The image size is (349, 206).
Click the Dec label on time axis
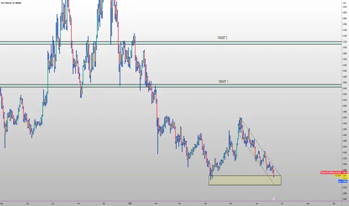(104, 203)
